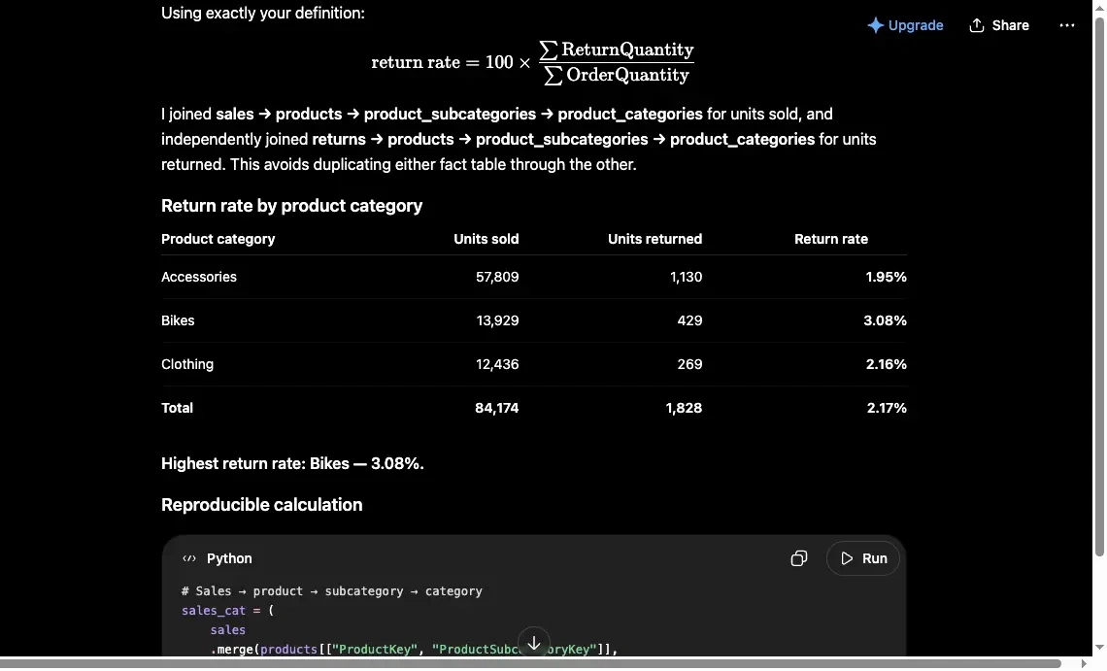Click the 'sales_cat = (' code line
Screen dimensions: 1107x671
227,611
